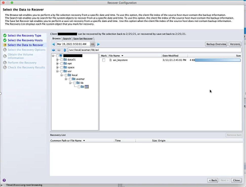The image size is (246, 187).
Task: Expand the opt folder node
Action: click(x=57, y=64)
